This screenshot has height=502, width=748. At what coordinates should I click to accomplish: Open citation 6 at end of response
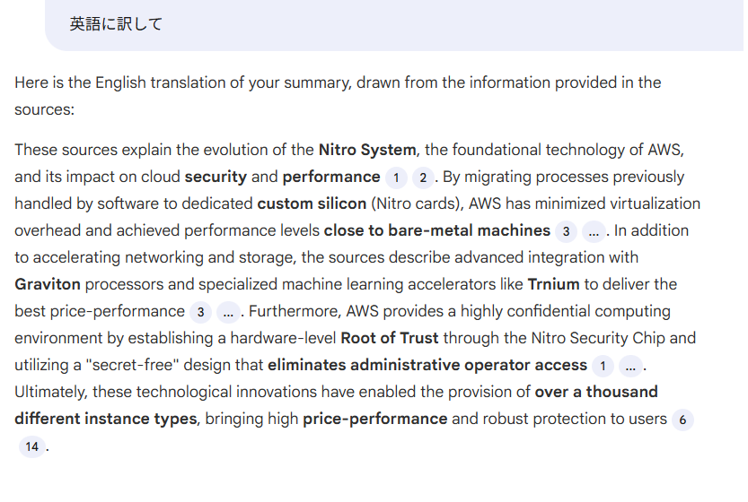coord(682,420)
